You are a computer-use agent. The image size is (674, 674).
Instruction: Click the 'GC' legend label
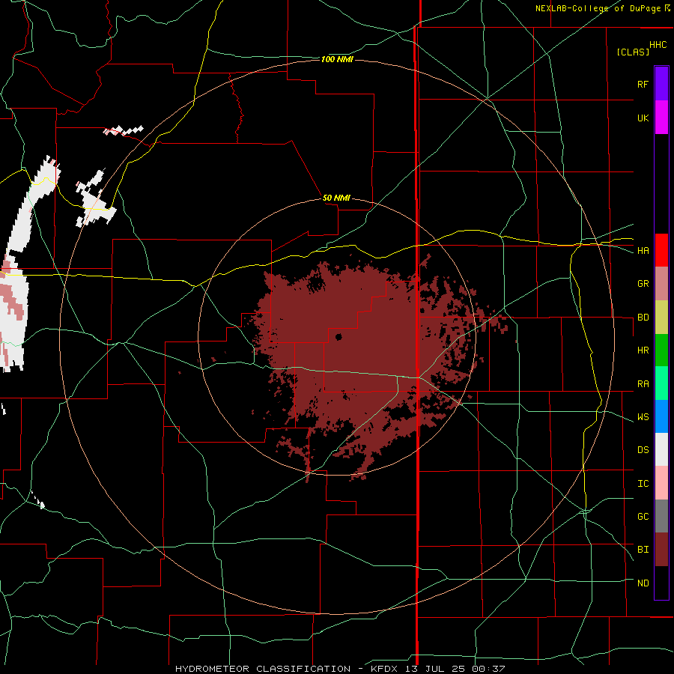pos(643,517)
